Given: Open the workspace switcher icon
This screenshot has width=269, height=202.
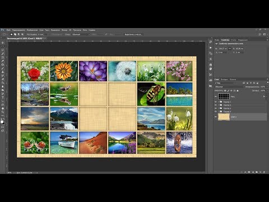Looking at the screenshot, I should (265, 34).
